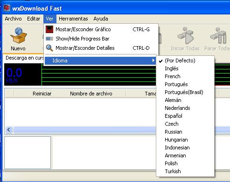The image size is (230, 182).
Task: Open the Ayuda menu
Action: [101, 19]
